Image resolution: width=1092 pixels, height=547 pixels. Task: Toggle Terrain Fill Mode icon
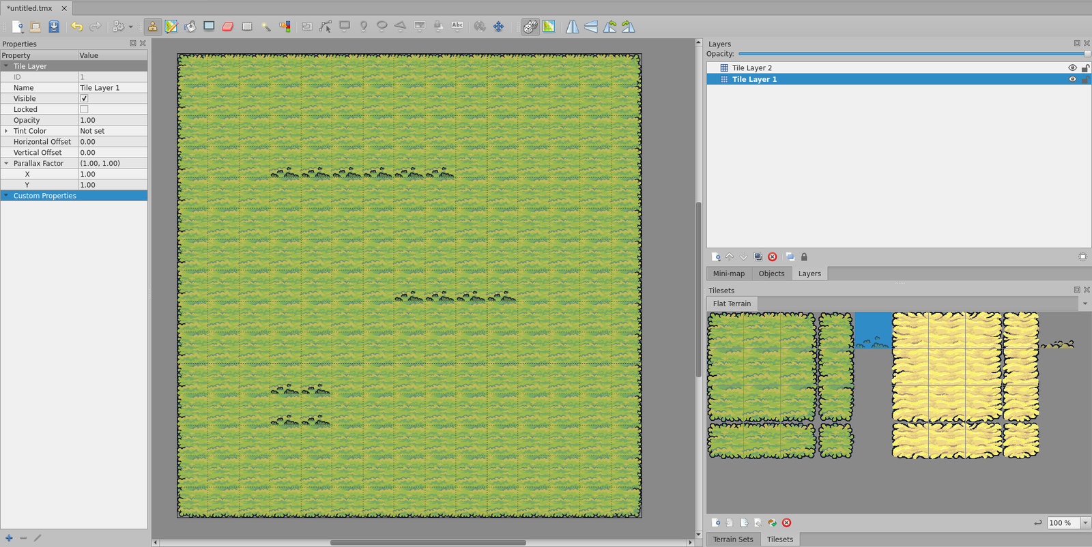click(549, 27)
